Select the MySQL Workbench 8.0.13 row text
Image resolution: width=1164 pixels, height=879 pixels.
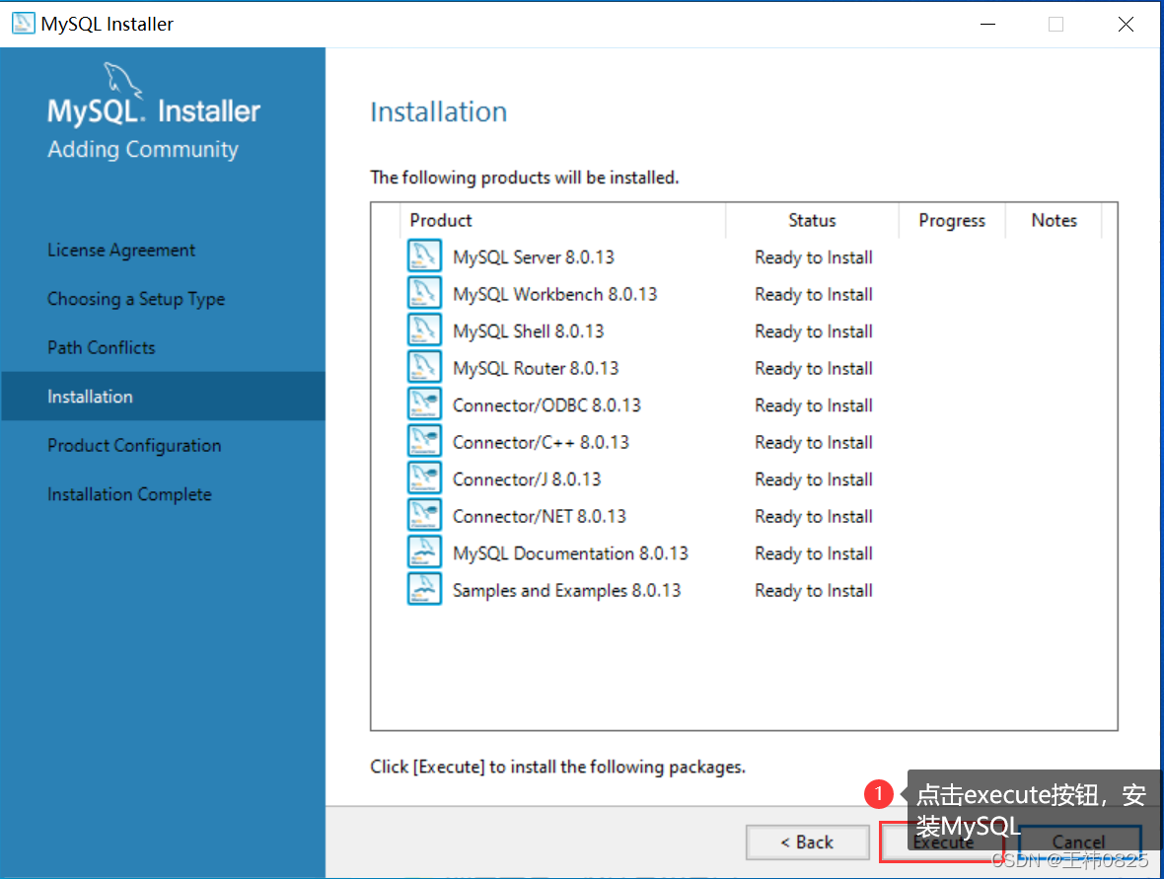(555, 294)
